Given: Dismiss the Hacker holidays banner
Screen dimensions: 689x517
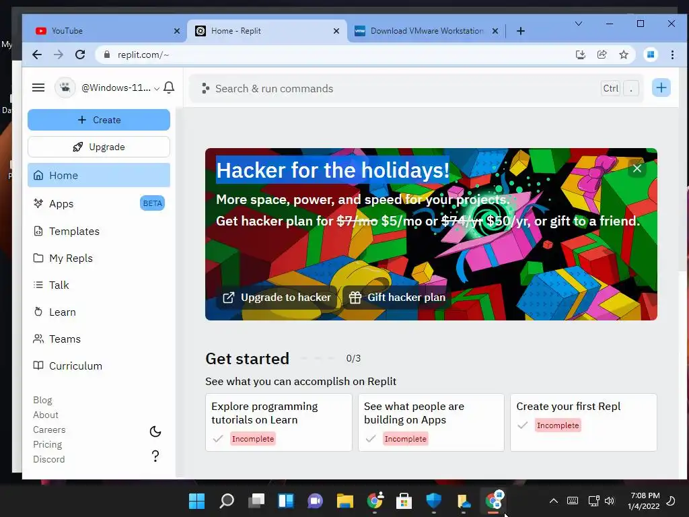Looking at the screenshot, I should tap(637, 168).
